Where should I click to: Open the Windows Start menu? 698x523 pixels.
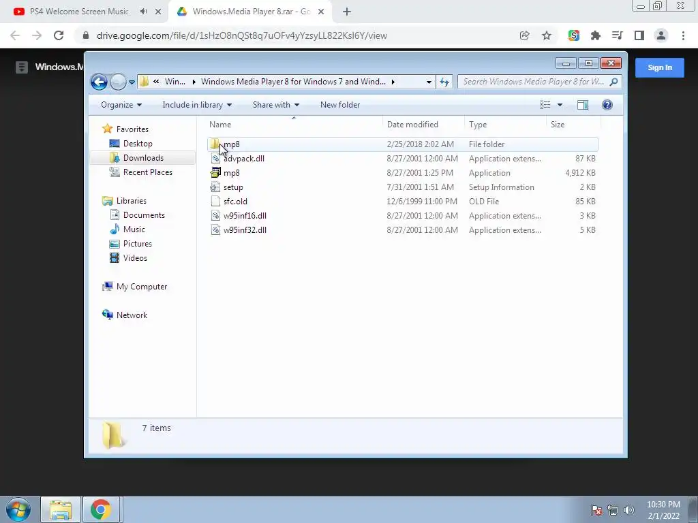pyautogui.click(x=18, y=509)
